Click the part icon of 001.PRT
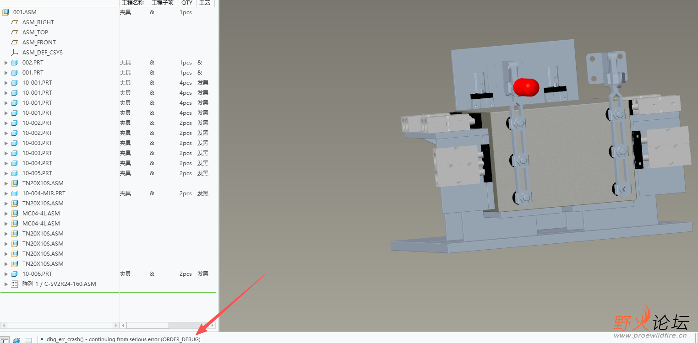This screenshot has width=698, height=343. tap(14, 73)
